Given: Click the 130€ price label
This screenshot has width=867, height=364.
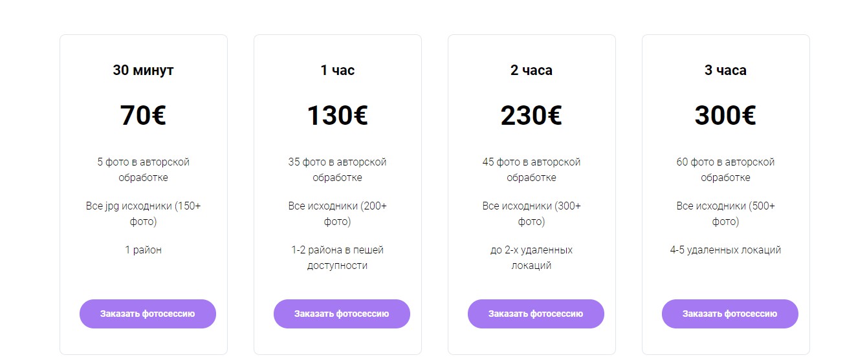Looking at the screenshot, I should [x=338, y=116].
